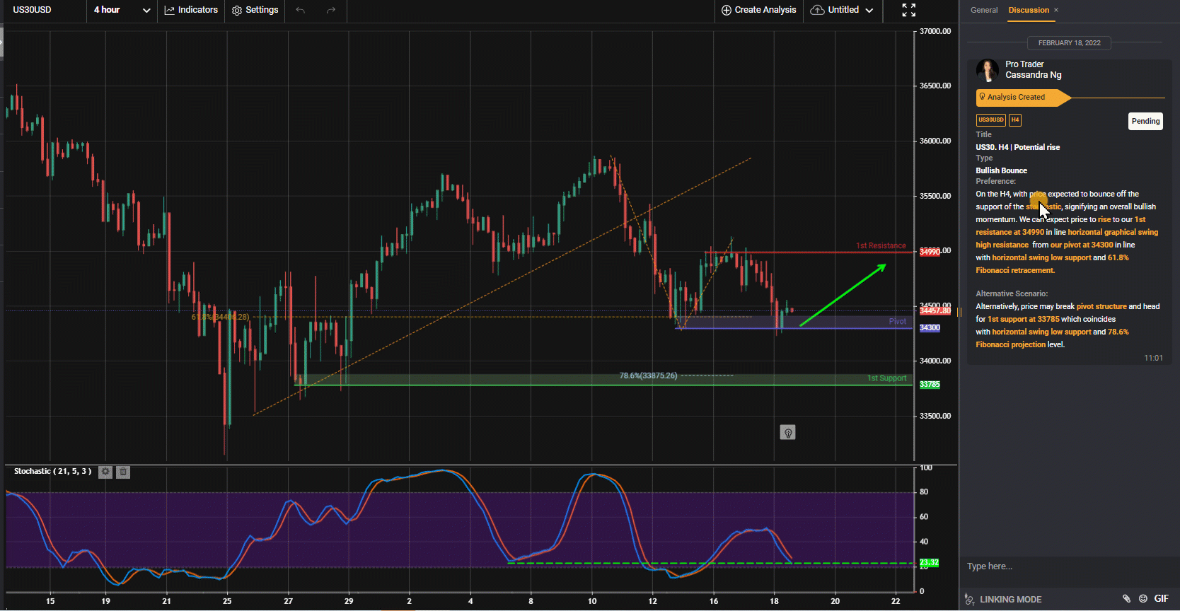Click the February 18, 2022 date badge
The image size is (1180, 611).
tap(1070, 43)
